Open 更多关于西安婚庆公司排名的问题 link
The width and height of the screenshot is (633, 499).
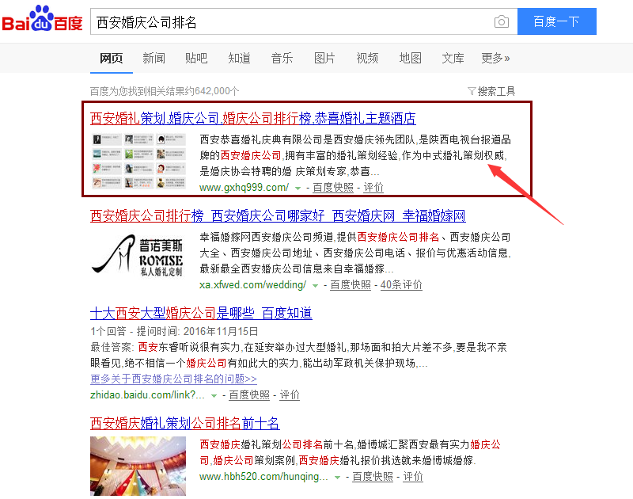point(173,379)
